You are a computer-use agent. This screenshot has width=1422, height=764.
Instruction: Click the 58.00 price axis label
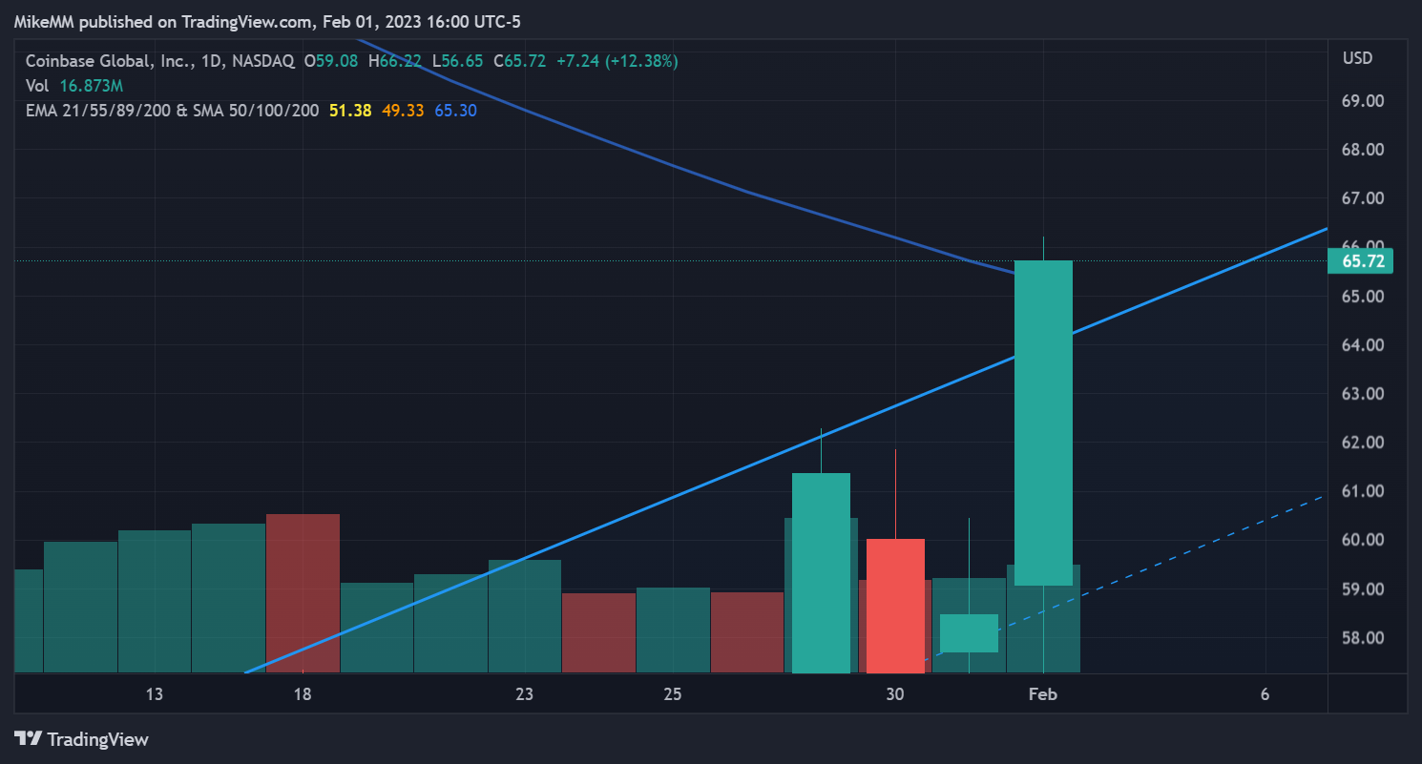[x=1363, y=638]
